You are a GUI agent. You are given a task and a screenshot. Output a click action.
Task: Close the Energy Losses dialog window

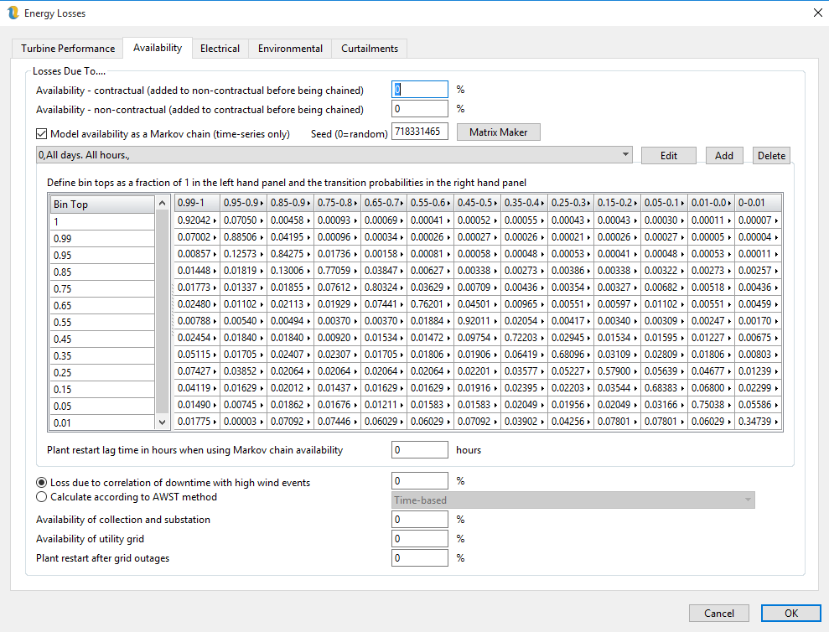click(x=817, y=13)
